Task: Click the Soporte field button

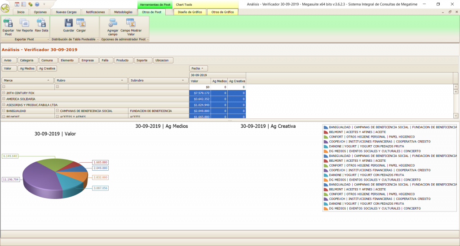Action: tap(143, 60)
